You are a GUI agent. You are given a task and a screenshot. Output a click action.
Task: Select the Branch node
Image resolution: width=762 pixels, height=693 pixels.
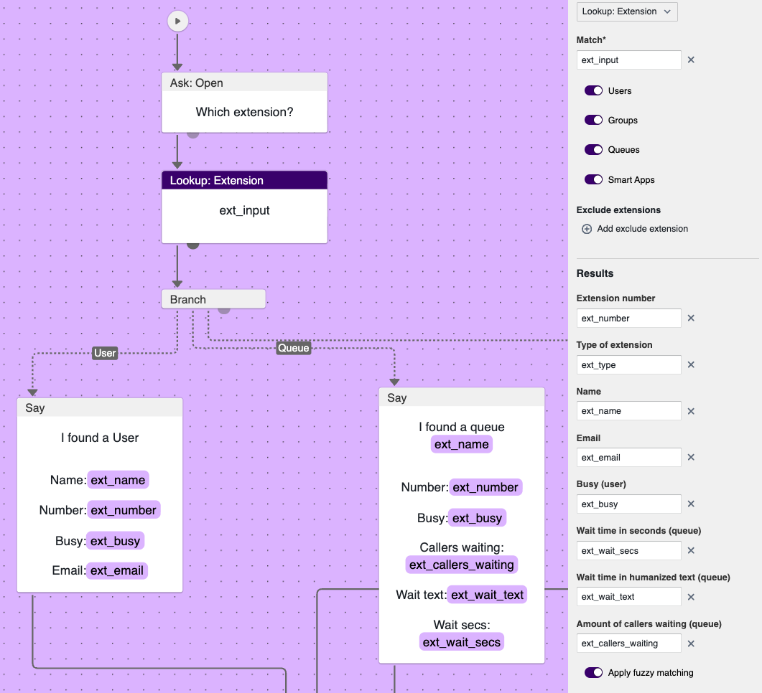(213, 299)
